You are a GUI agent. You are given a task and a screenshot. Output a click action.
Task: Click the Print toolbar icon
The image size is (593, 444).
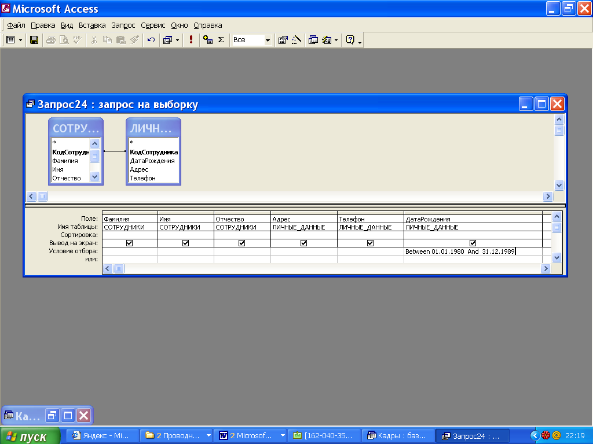51,40
